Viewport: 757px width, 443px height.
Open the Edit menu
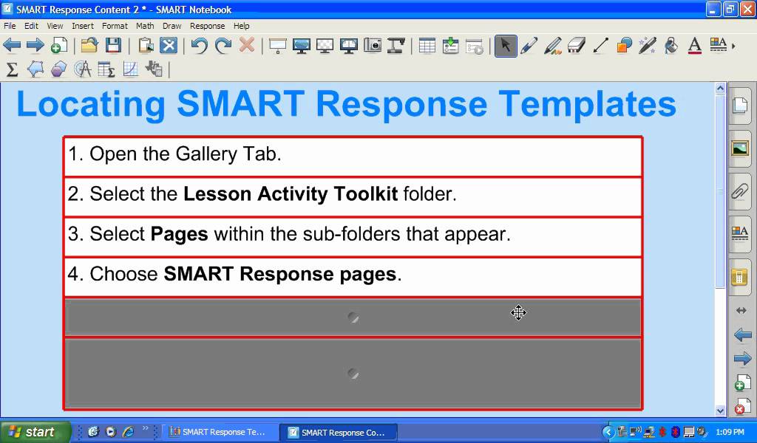[x=31, y=26]
